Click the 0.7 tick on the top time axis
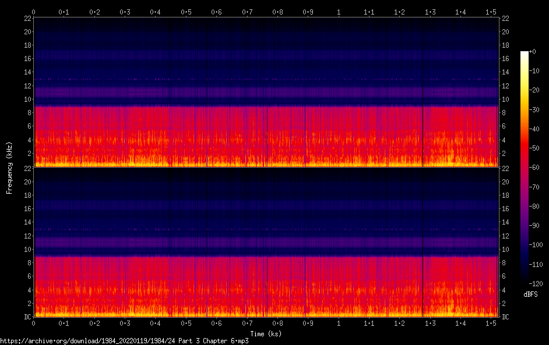 (x=247, y=12)
